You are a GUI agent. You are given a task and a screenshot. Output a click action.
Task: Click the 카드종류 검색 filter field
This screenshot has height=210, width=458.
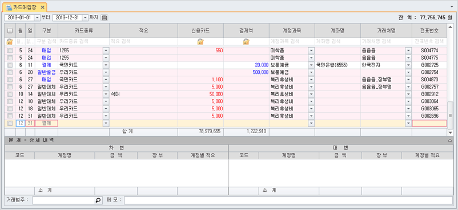83,42
